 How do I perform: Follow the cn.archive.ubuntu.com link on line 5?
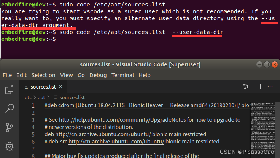pyautogui.click(x=103, y=134)
